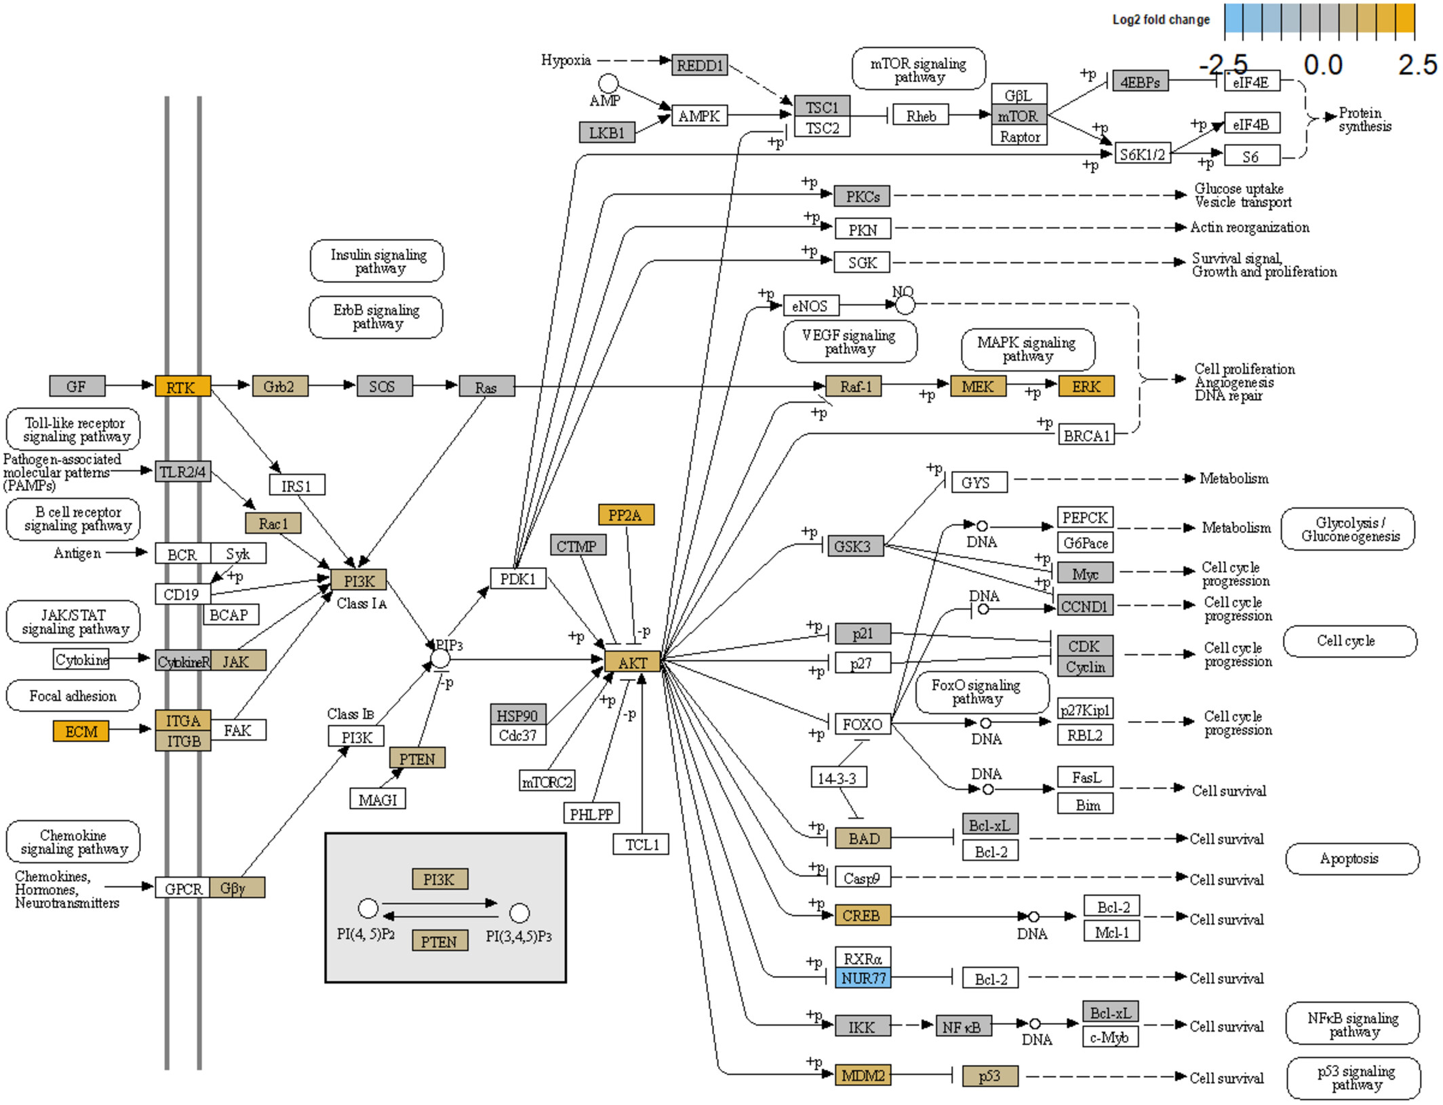The height and width of the screenshot is (1105, 1443).
Task: Click the PTEN node near MAGI
Action: [x=418, y=758]
